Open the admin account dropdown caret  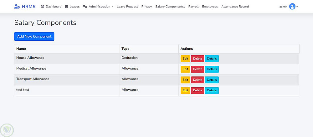coord(297,7)
